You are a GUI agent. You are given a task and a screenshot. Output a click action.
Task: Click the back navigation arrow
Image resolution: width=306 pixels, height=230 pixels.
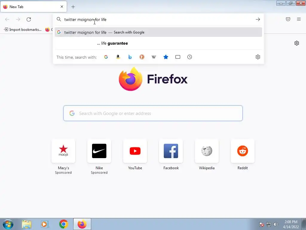7,19
